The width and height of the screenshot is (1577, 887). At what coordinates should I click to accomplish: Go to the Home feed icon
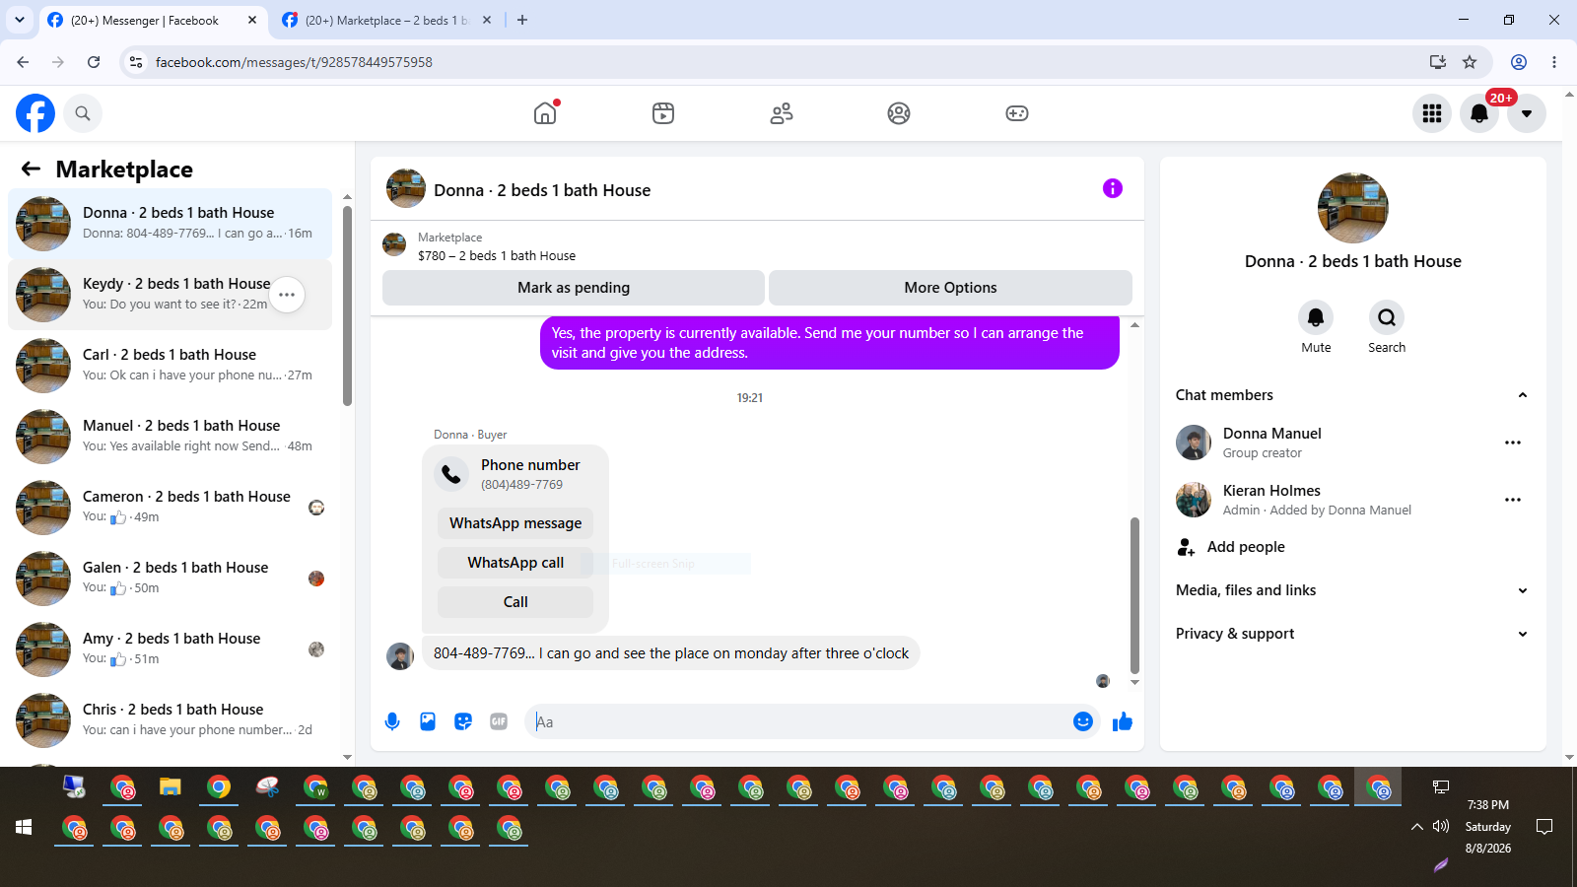(x=545, y=113)
